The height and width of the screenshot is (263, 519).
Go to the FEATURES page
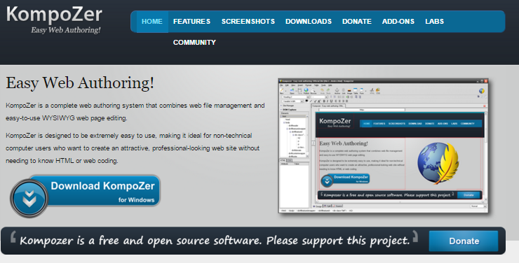coord(191,22)
